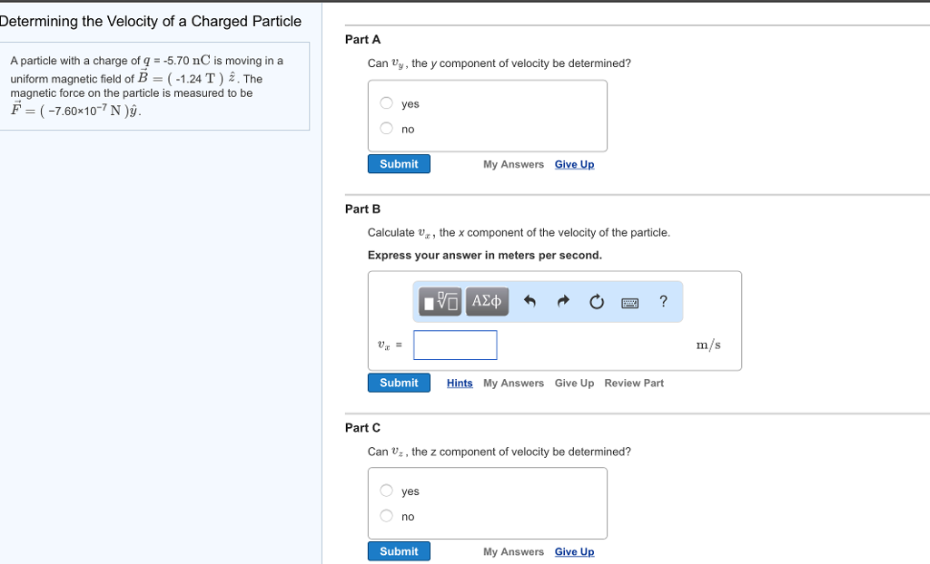Click Give Up in Part C

pos(574,551)
